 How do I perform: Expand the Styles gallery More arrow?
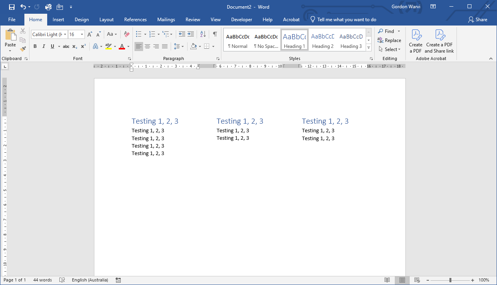[x=369, y=47]
